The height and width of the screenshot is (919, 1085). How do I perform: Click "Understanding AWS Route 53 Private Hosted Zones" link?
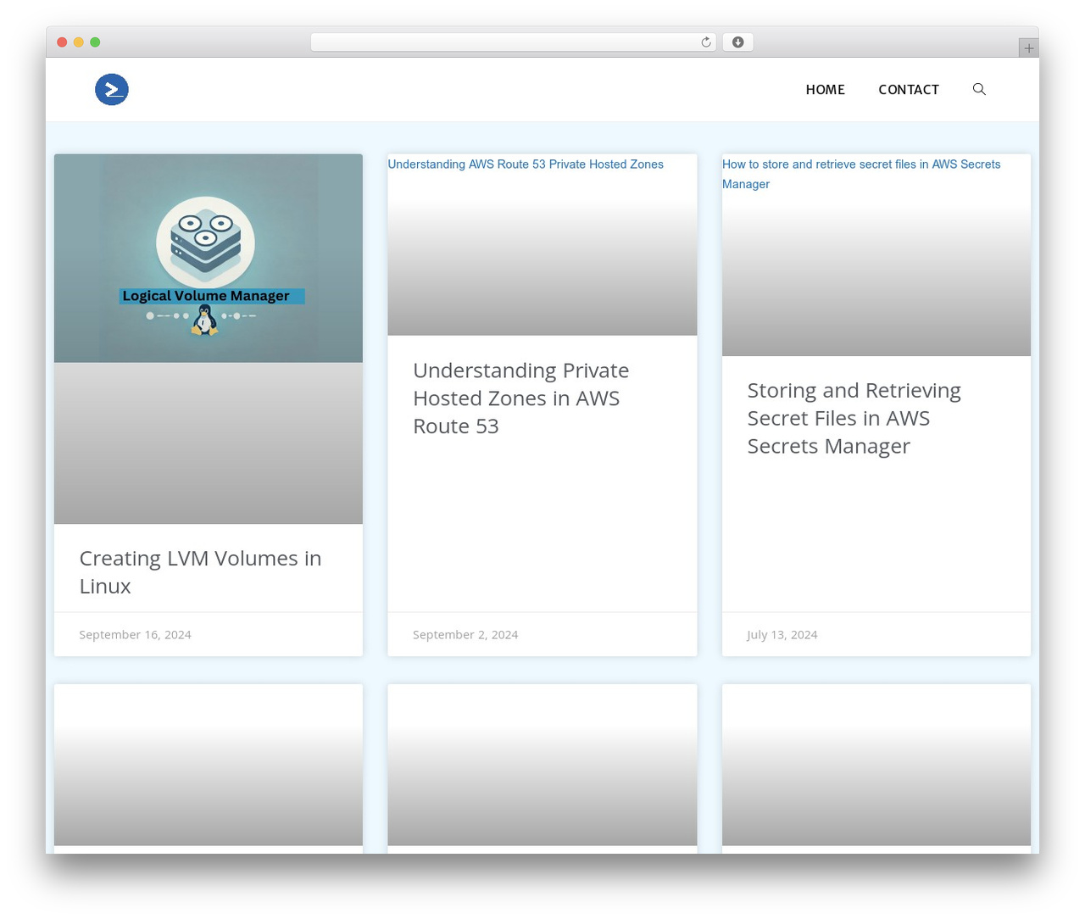click(526, 164)
